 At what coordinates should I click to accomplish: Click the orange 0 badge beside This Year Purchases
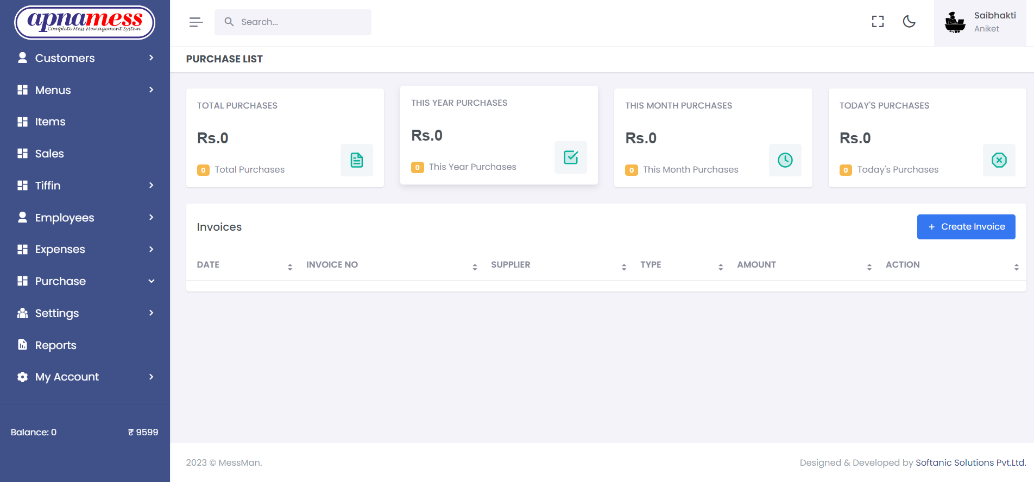[417, 167]
